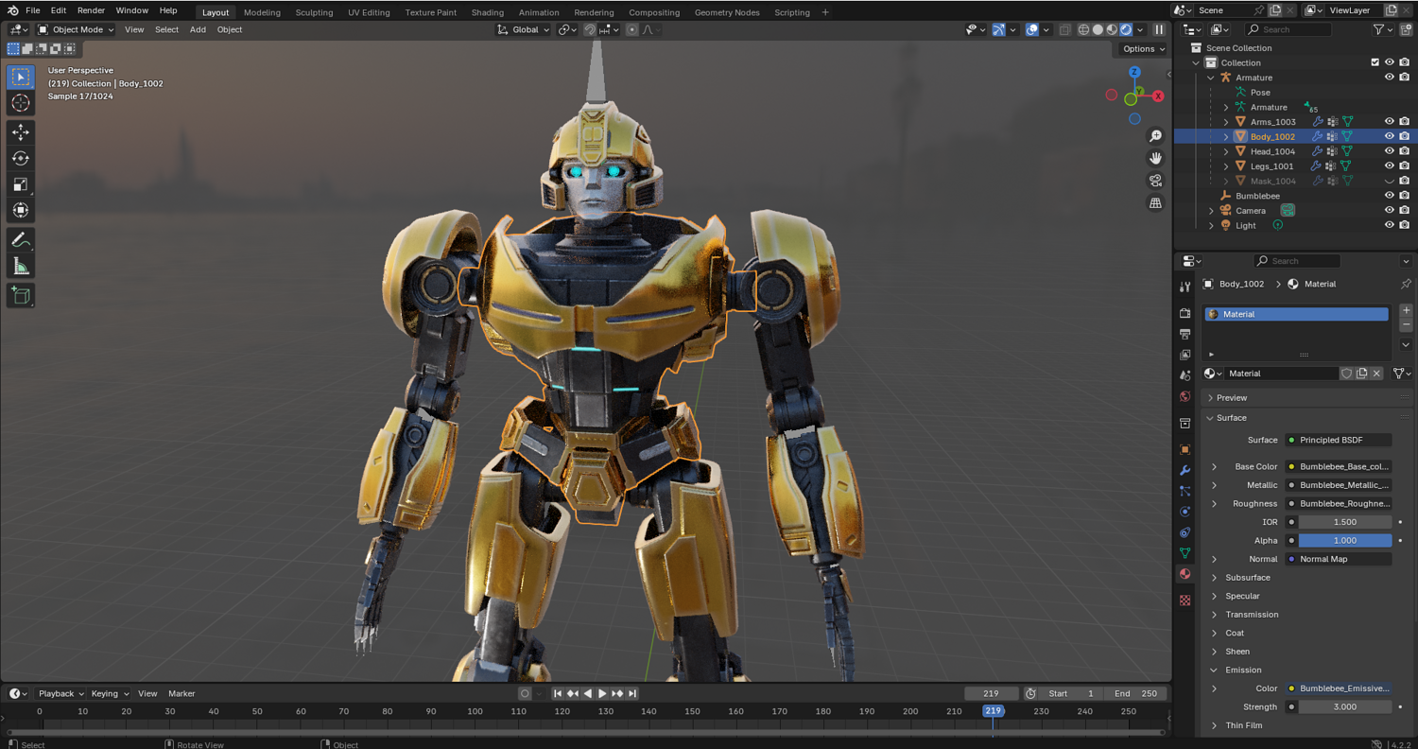Screen dimensions: 1418x749
Task: Open View Layer properties tab icon
Action: [x=1185, y=355]
